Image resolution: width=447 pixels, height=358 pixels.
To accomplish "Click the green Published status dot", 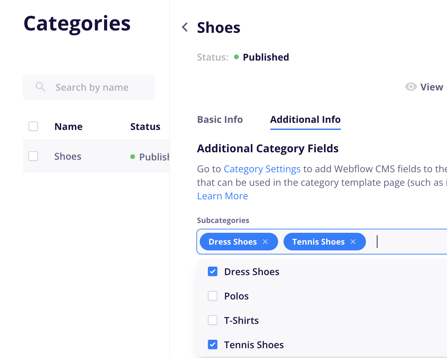I will point(236,57).
